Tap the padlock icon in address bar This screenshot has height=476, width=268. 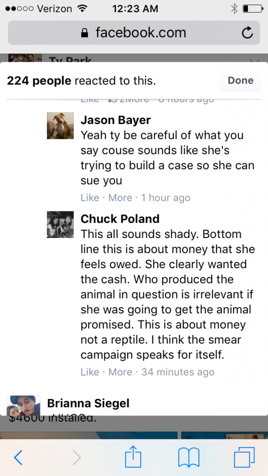click(85, 33)
